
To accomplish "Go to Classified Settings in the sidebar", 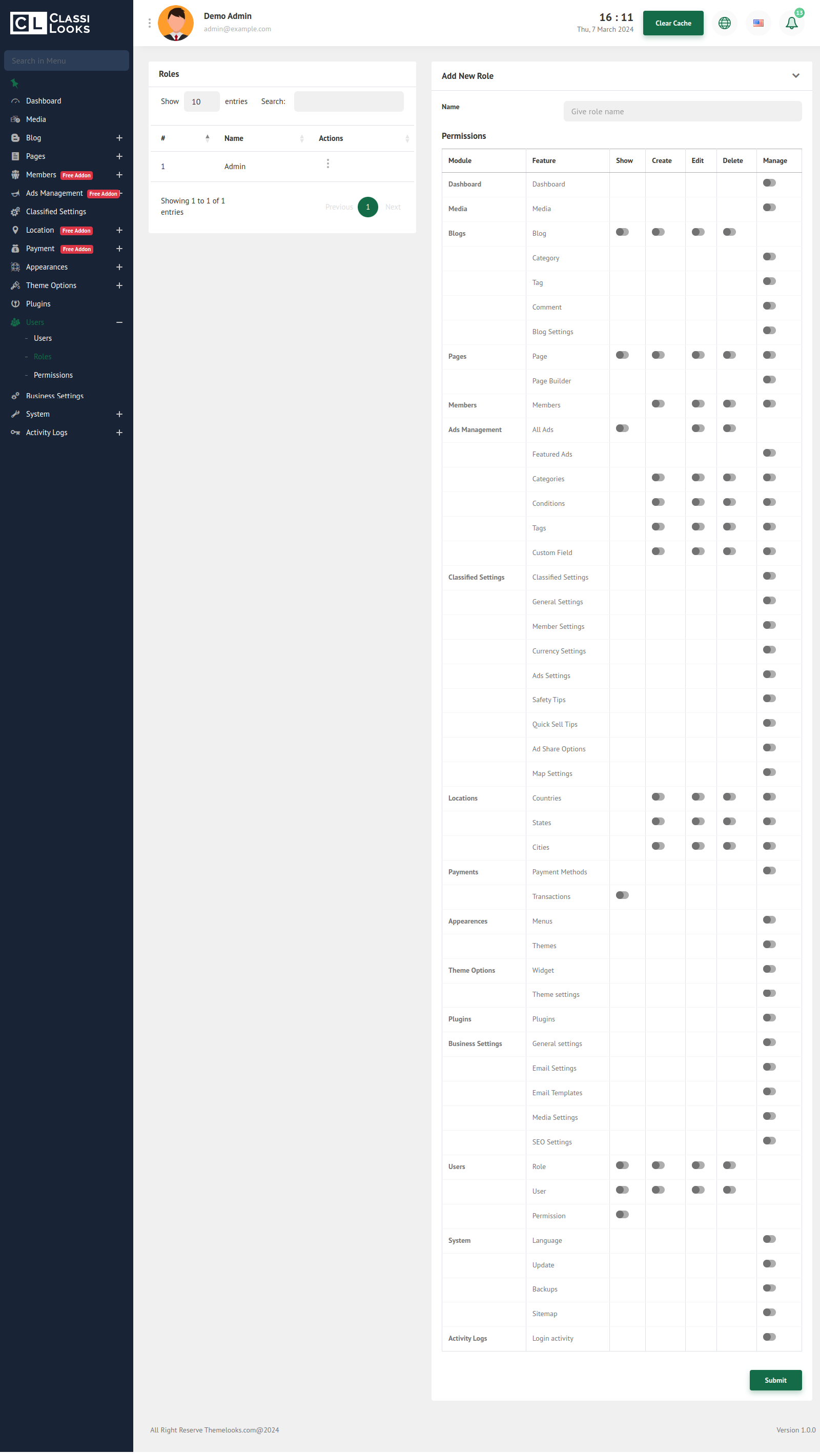I will click(56, 212).
